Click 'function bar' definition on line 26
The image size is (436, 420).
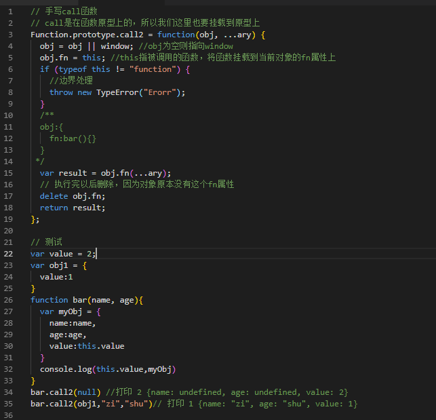[x=59, y=300]
